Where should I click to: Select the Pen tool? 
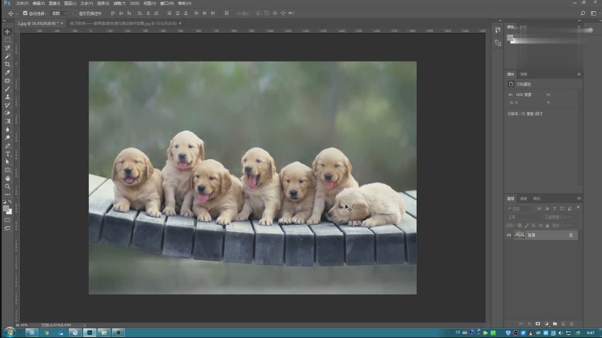pos(8,146)
